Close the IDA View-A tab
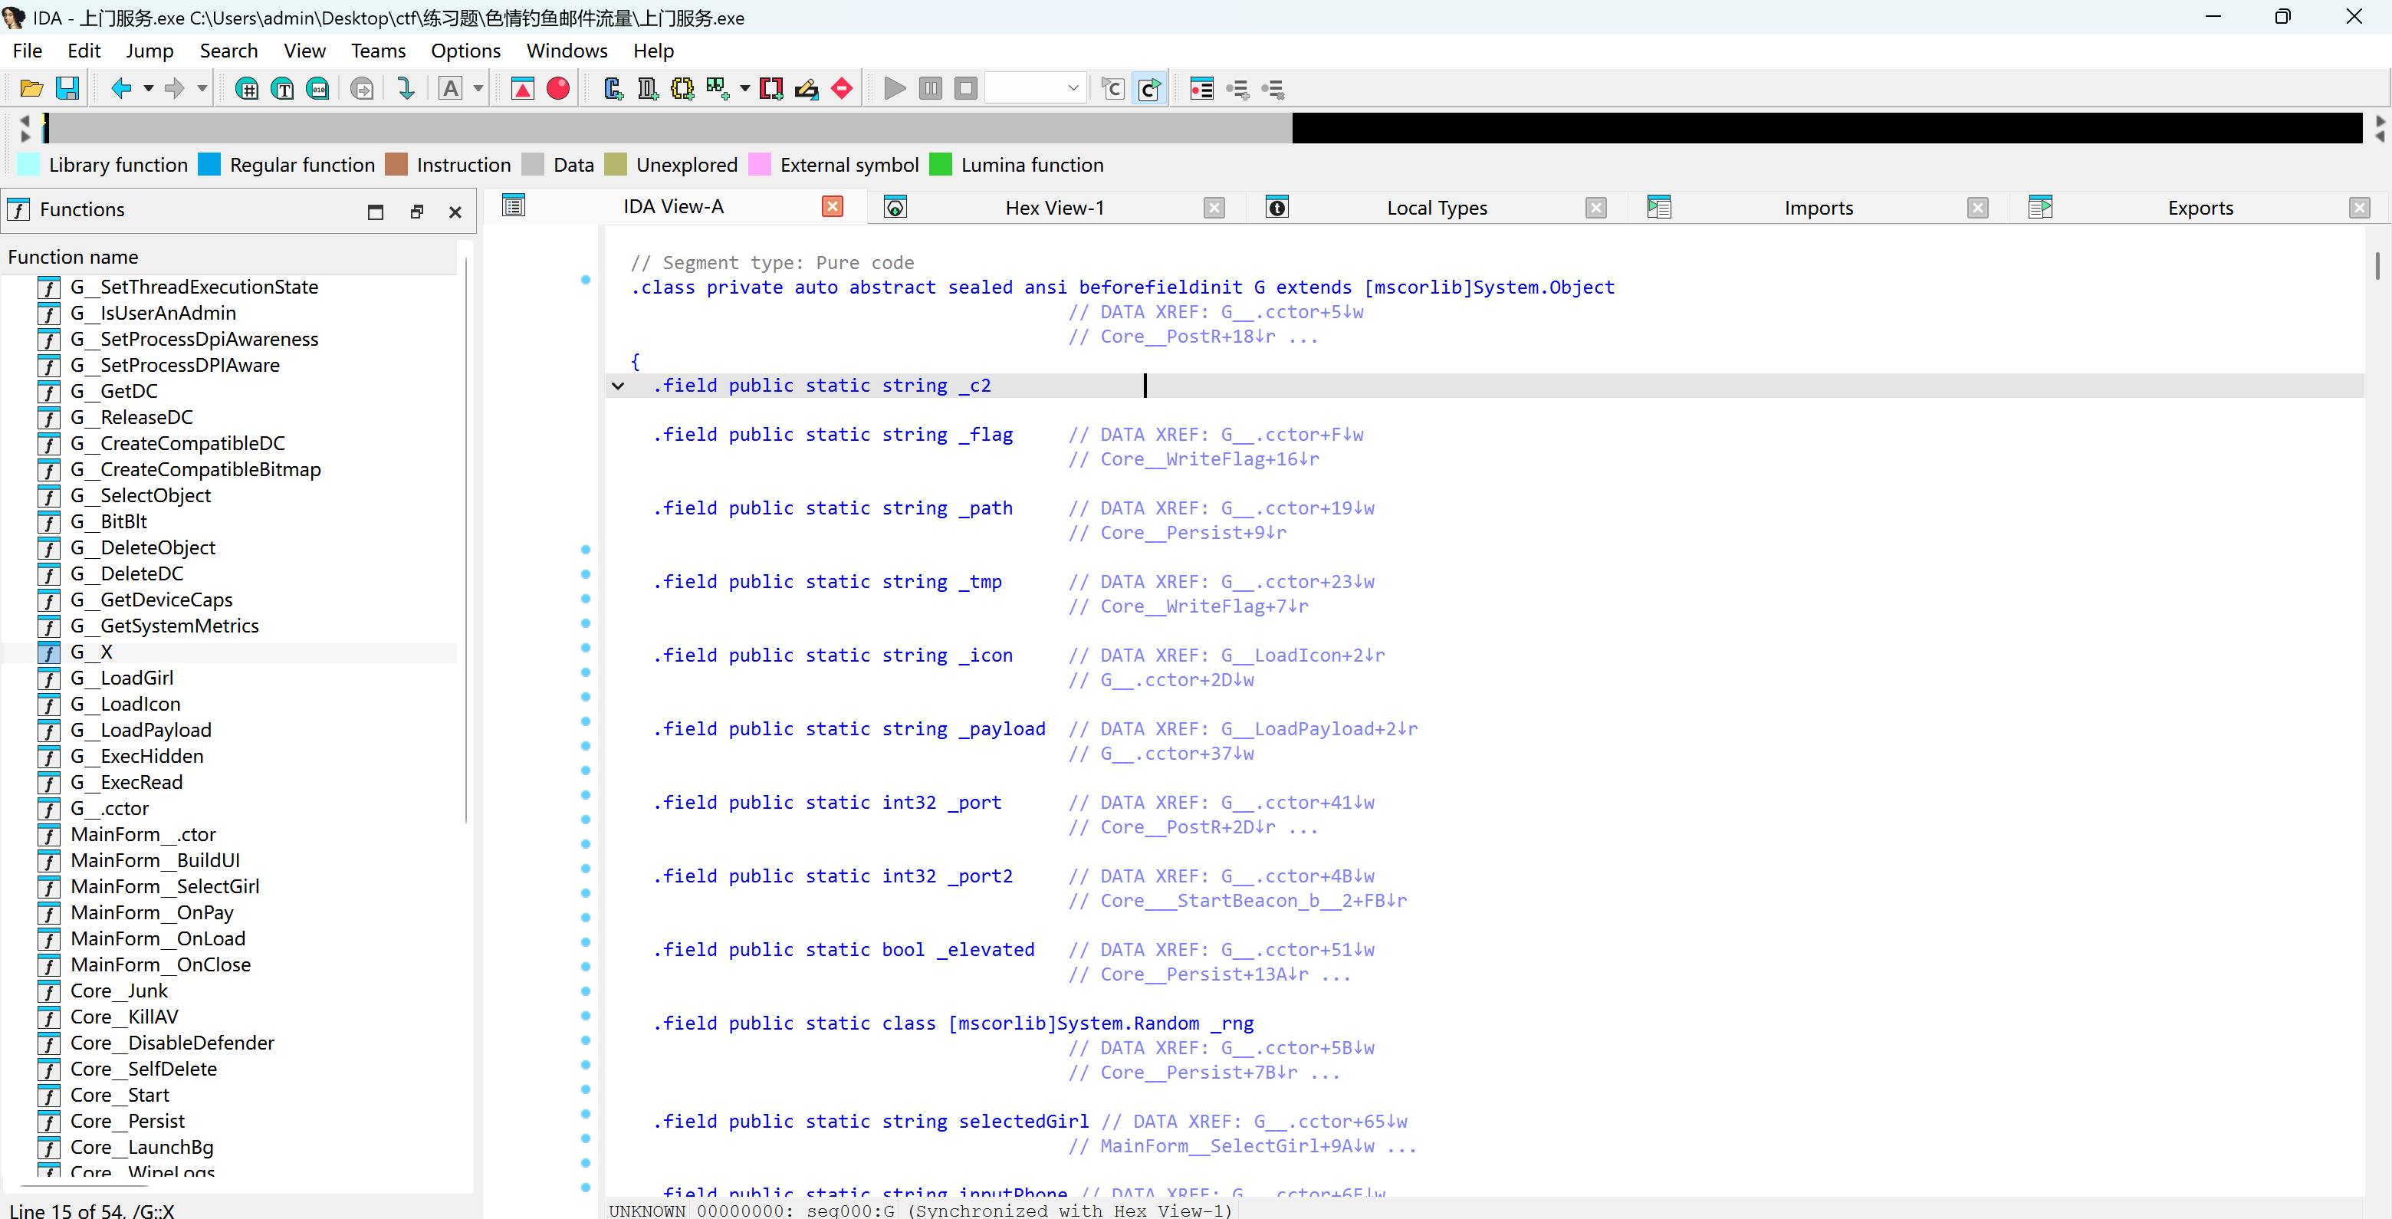Screen dimensions: 2392x1219 [833, 206]
